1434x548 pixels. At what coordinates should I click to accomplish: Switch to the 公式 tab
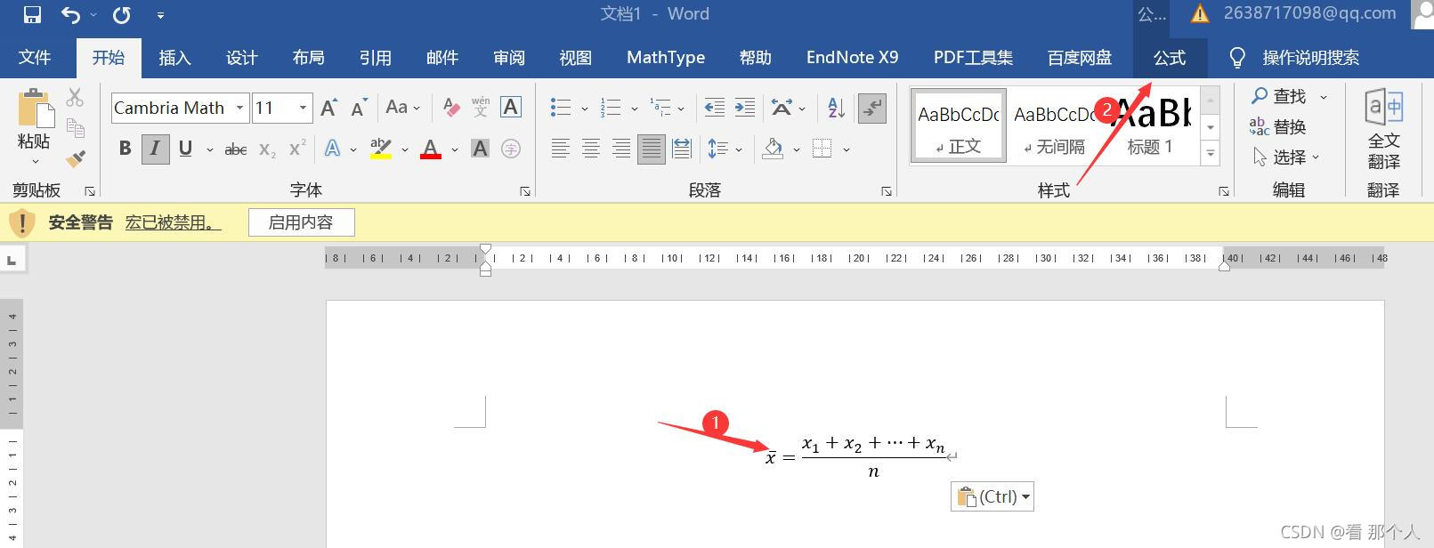[x=1170, y=58]
